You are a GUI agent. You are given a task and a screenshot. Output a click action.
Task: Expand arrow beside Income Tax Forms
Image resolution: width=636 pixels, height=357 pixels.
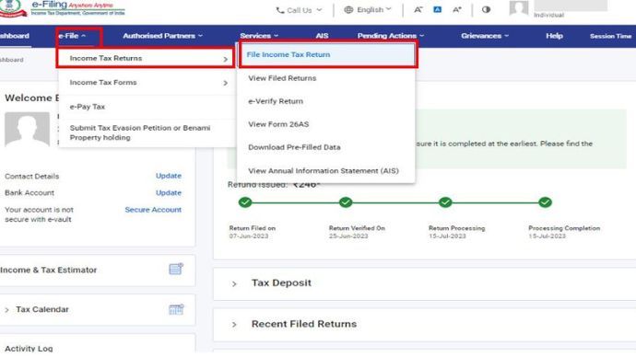[x=226, y=83]
